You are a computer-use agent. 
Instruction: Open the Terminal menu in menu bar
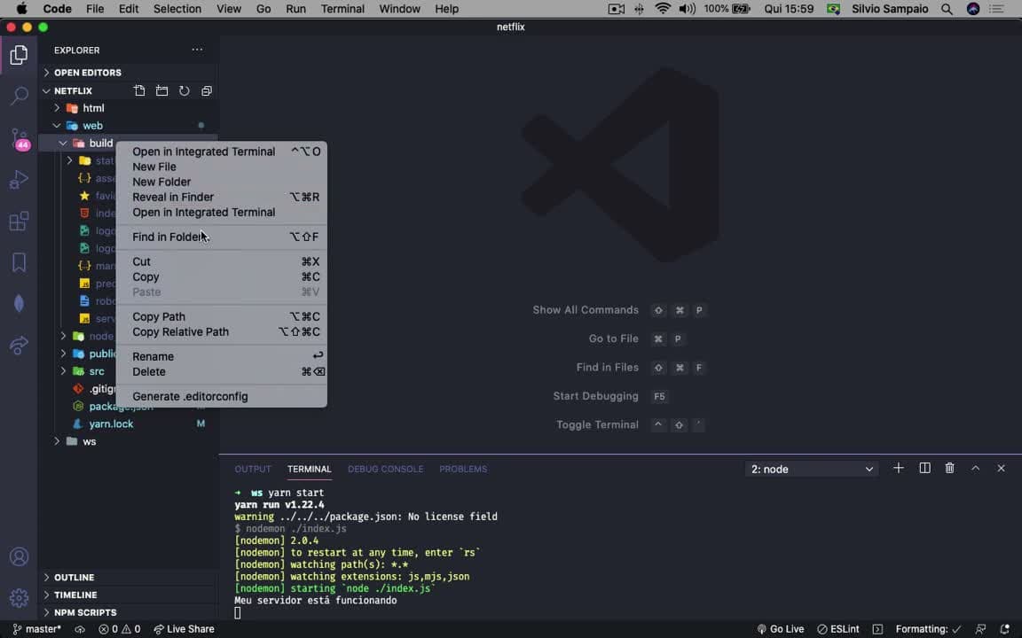point(342,9)
